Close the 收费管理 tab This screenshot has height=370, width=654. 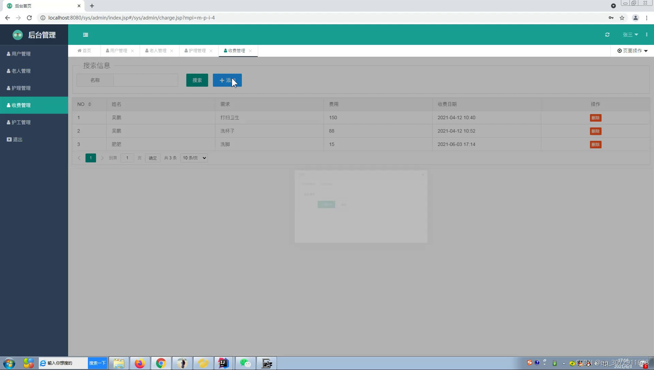(250, 51)
